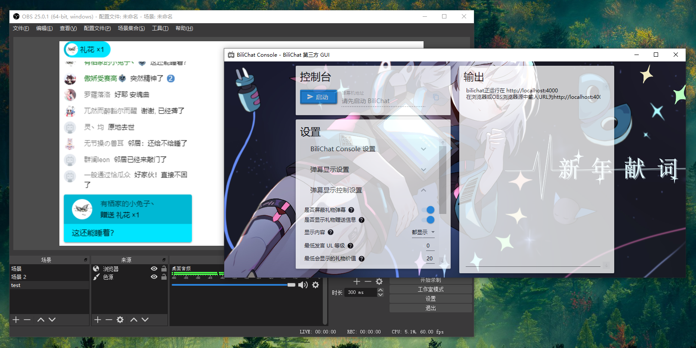This screenshot has width=696, height=348.
Task: Open the 查看(V) menu in OBS
Action: coord(68,28)
